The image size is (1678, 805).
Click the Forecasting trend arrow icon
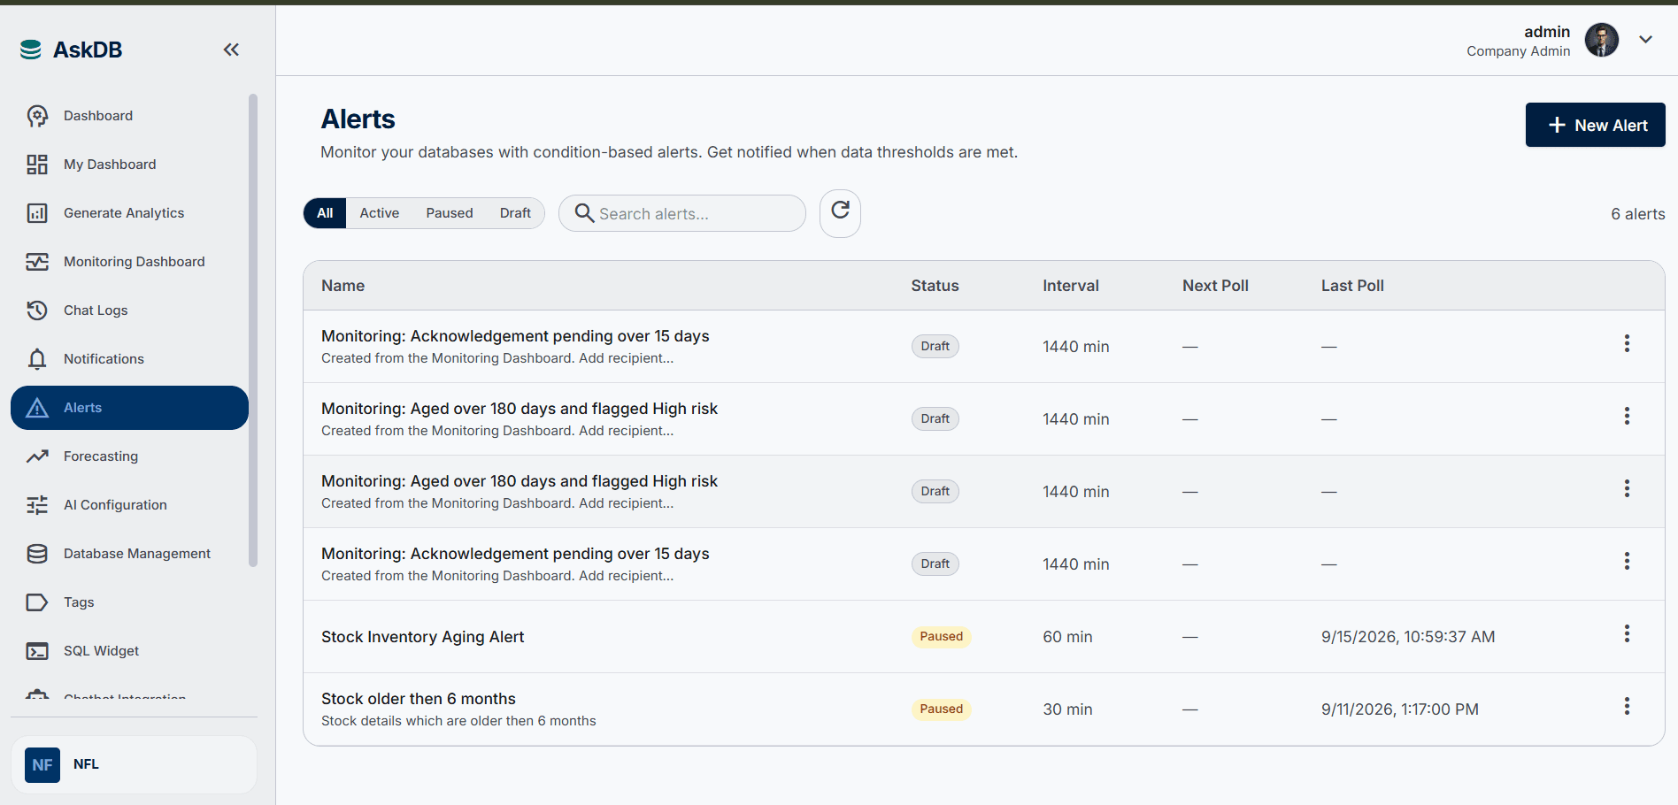click(x=37, y=456)
